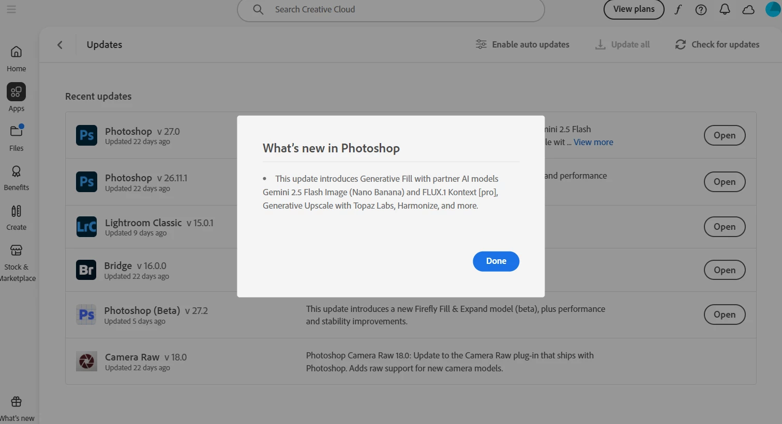Click "Updated 9 days ago" under Lightroom Classic
This screenshot has width=782, height=424.
pos(136,233)
